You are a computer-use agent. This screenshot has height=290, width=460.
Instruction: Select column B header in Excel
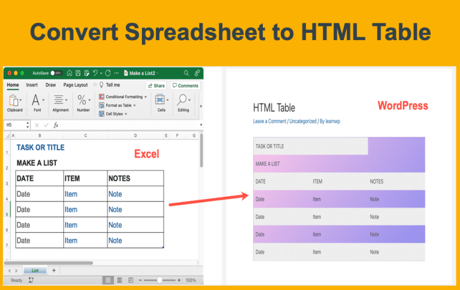[40, 136]
